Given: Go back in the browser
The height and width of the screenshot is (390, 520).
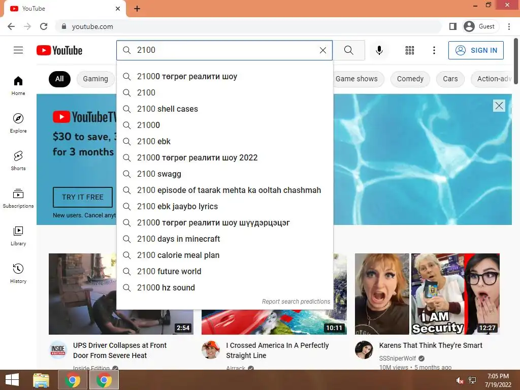Looking at the screenshot, I should pyautogui.click(x=11, y=26).
